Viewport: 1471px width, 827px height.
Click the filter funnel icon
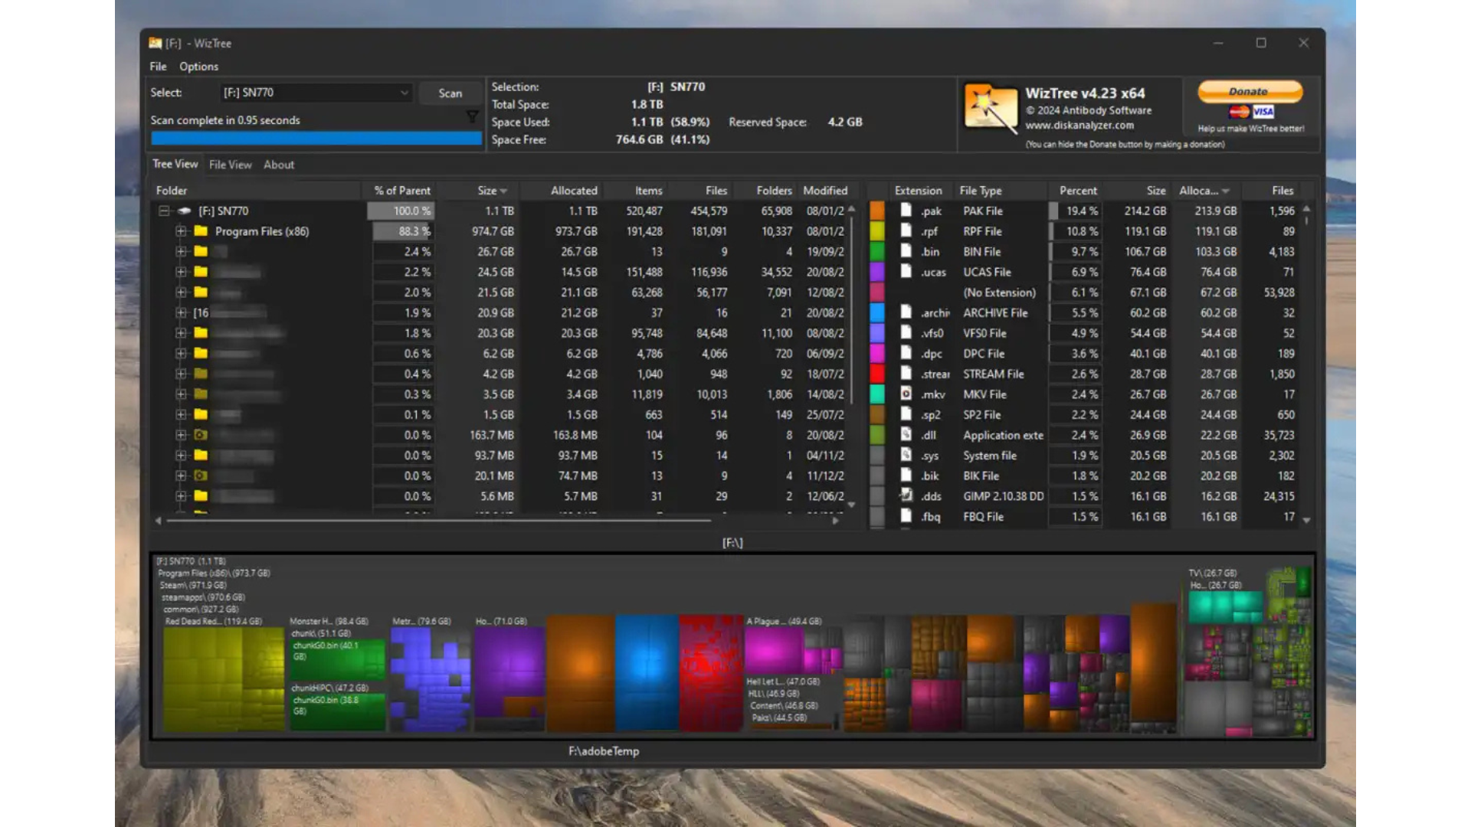[x=472, y=117]
